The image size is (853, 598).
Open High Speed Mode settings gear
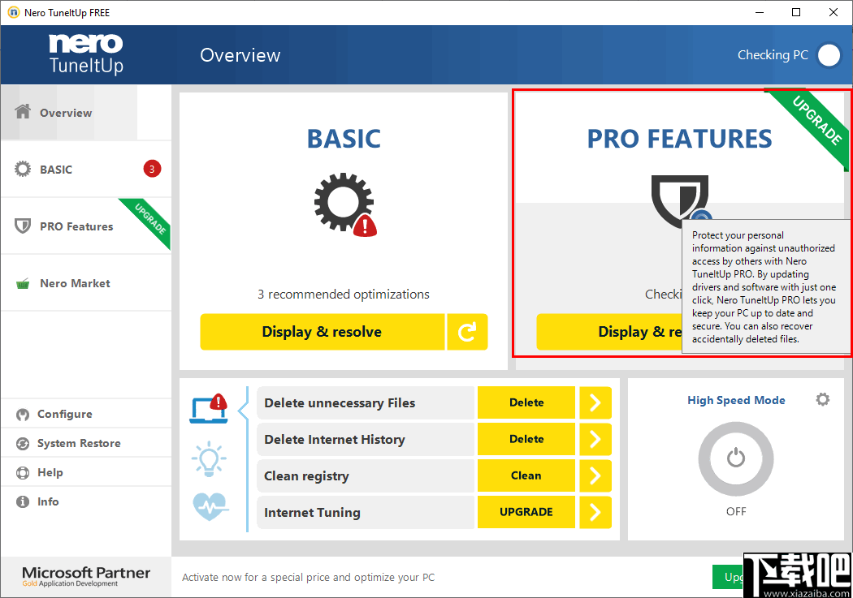822,400
